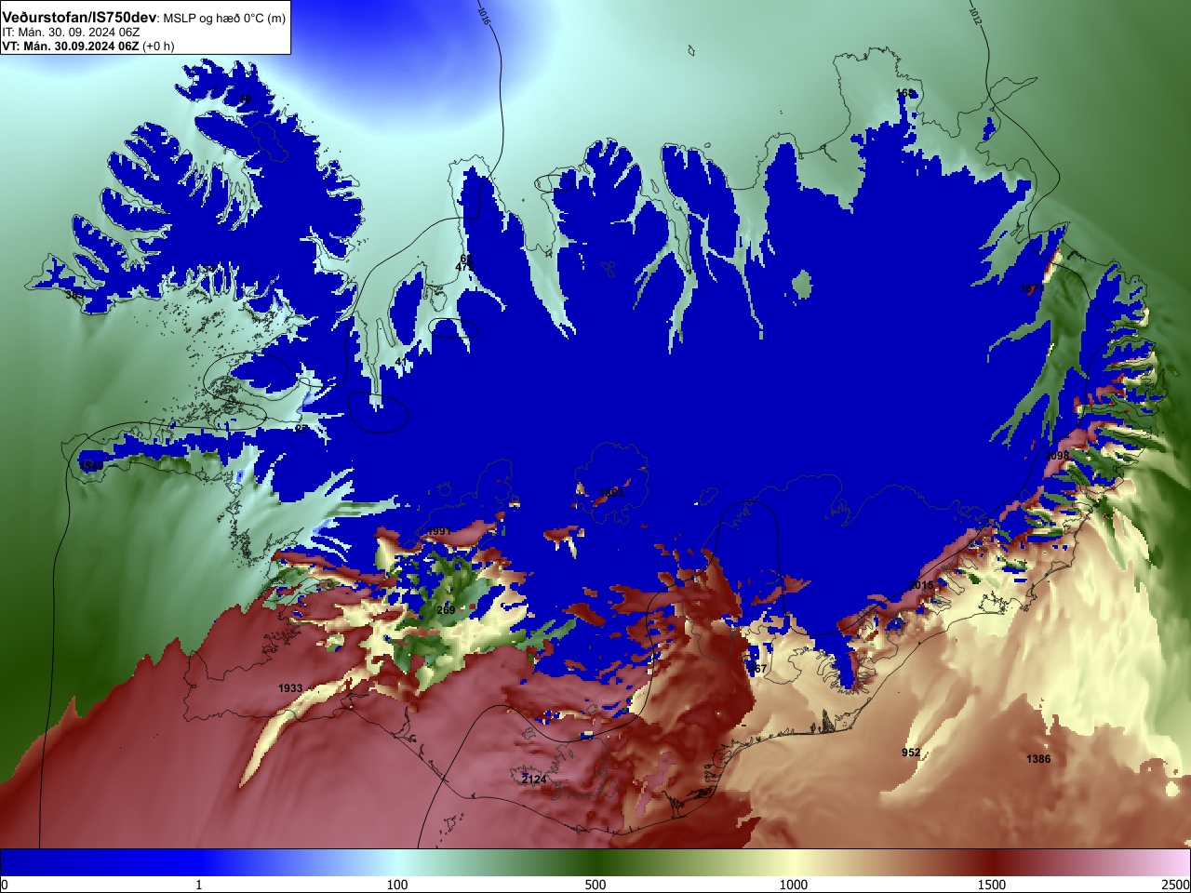The width and height of the screenshot is (1191, 893).
Task: Click the map value 2124
Action: click(x=534, y=780)
